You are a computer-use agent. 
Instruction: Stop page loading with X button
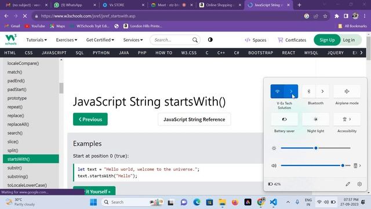25,16
